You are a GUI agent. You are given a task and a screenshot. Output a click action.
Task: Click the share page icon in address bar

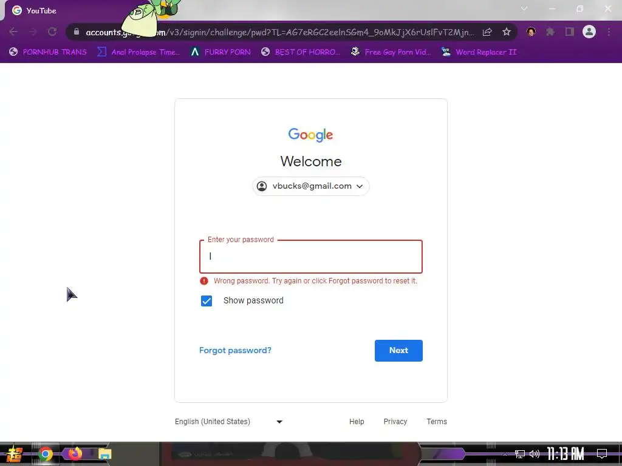pyautogui.click(x=487, y=32)
